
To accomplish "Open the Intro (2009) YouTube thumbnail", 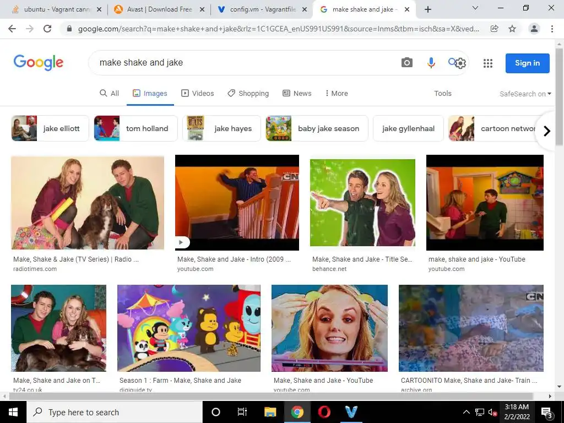I will (237, 203).
